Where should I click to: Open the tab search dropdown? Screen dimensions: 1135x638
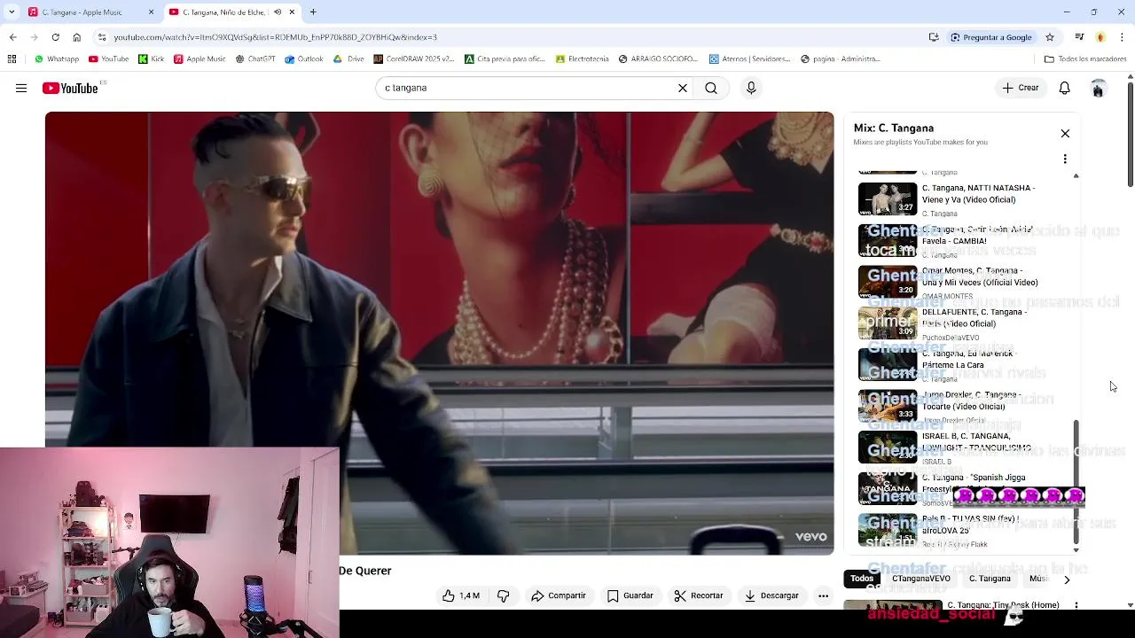click(x=12, y=12)
